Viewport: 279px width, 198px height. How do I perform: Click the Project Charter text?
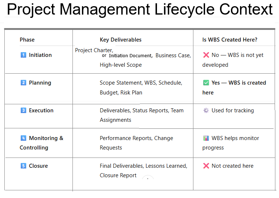pos(94,50)
